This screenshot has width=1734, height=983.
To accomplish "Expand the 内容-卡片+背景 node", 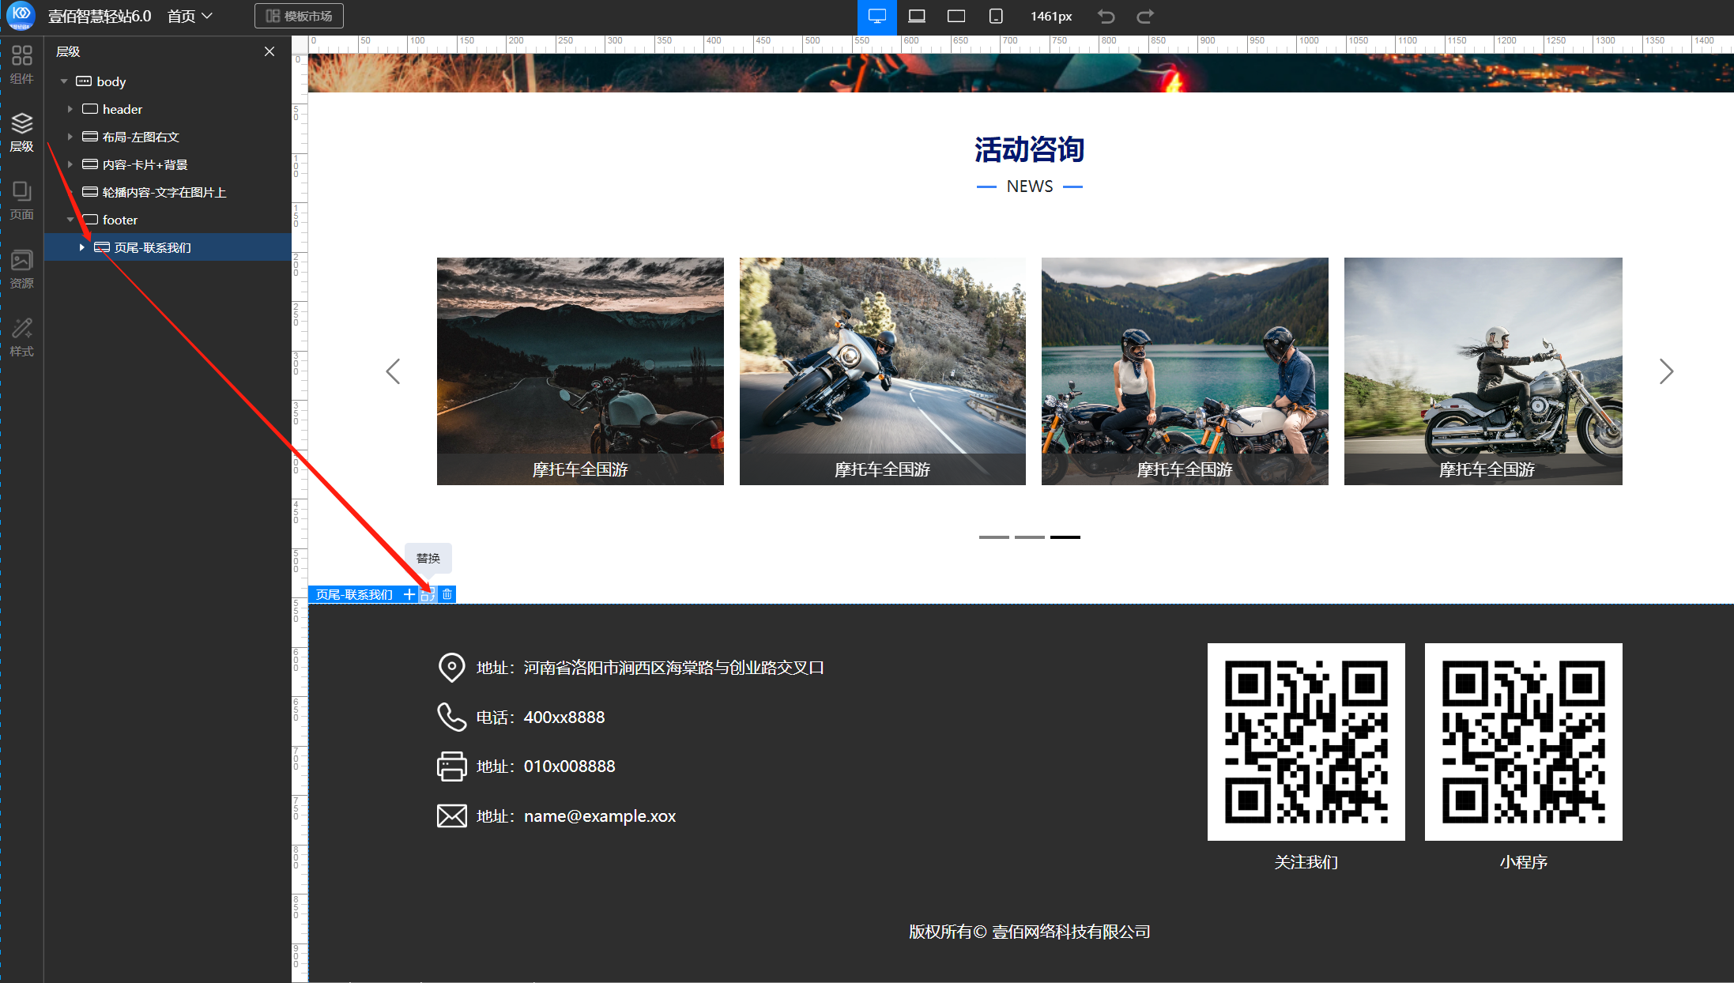I will (x=70, y=164).
